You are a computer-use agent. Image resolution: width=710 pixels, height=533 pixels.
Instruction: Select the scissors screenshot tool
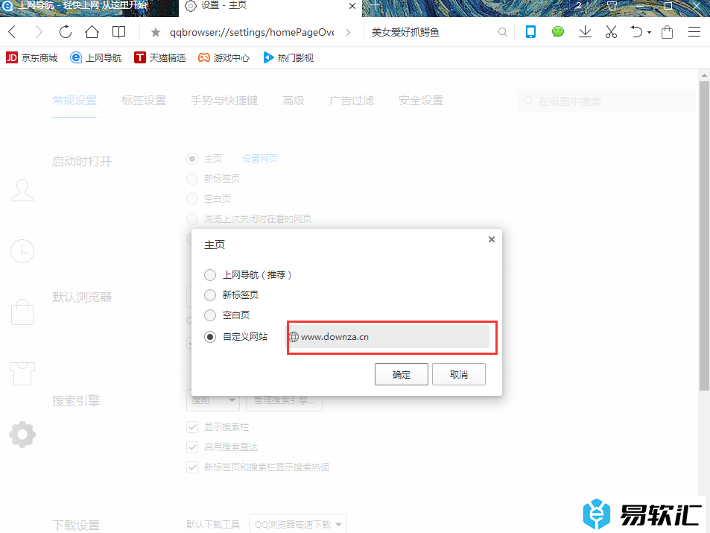click(x=612, y=32)
